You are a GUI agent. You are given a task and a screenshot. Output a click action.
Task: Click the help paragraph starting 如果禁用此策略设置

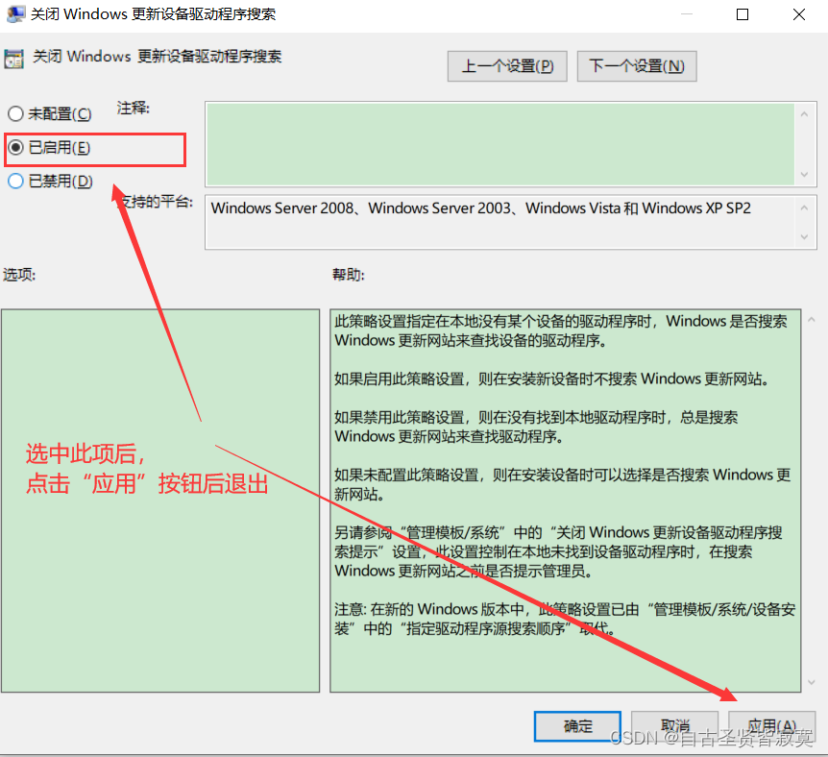pyautogui.click(x=535, y=427)
